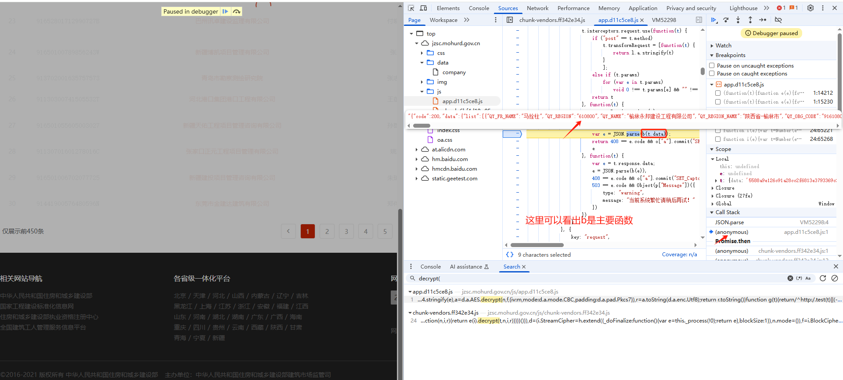Toggle the navigator sidebar icon

point(510,20)
